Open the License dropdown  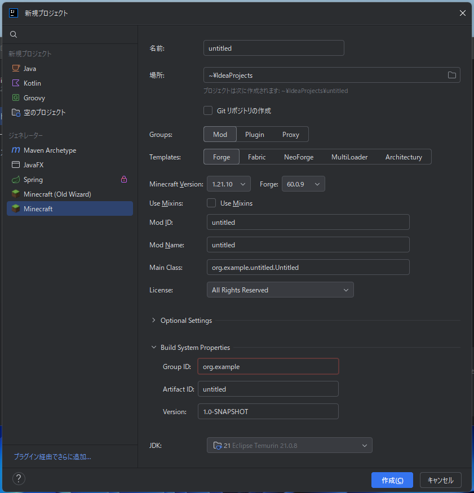pos(280,290)
